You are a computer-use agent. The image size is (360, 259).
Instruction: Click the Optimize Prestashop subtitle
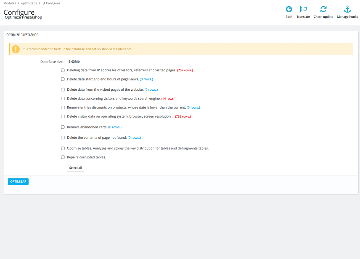23,17
